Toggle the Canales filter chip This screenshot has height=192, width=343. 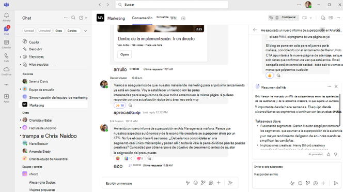(73, 31)
